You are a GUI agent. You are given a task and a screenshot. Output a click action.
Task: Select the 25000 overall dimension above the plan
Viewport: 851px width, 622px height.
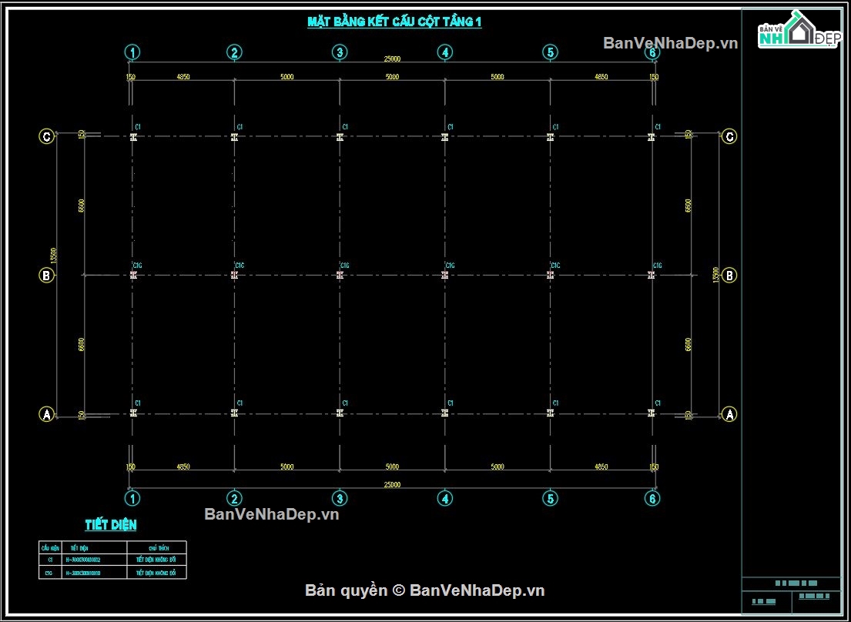(x=393, y=59)
